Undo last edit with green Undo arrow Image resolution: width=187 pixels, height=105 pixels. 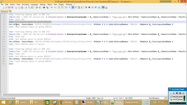click(37, 8)
